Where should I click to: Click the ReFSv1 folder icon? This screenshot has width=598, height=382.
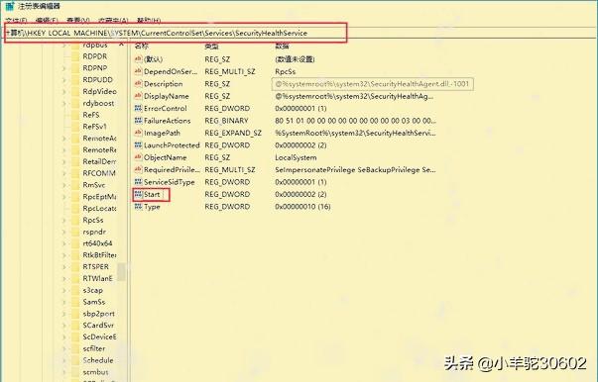75,127
